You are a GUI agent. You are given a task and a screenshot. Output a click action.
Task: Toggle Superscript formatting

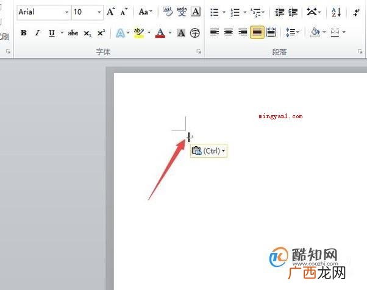(x=101, y=33)
